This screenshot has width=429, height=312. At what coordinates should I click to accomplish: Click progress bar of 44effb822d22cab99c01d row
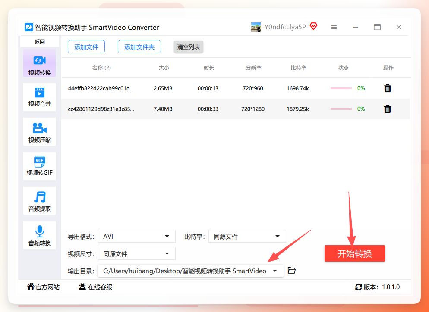click(341, 88)
